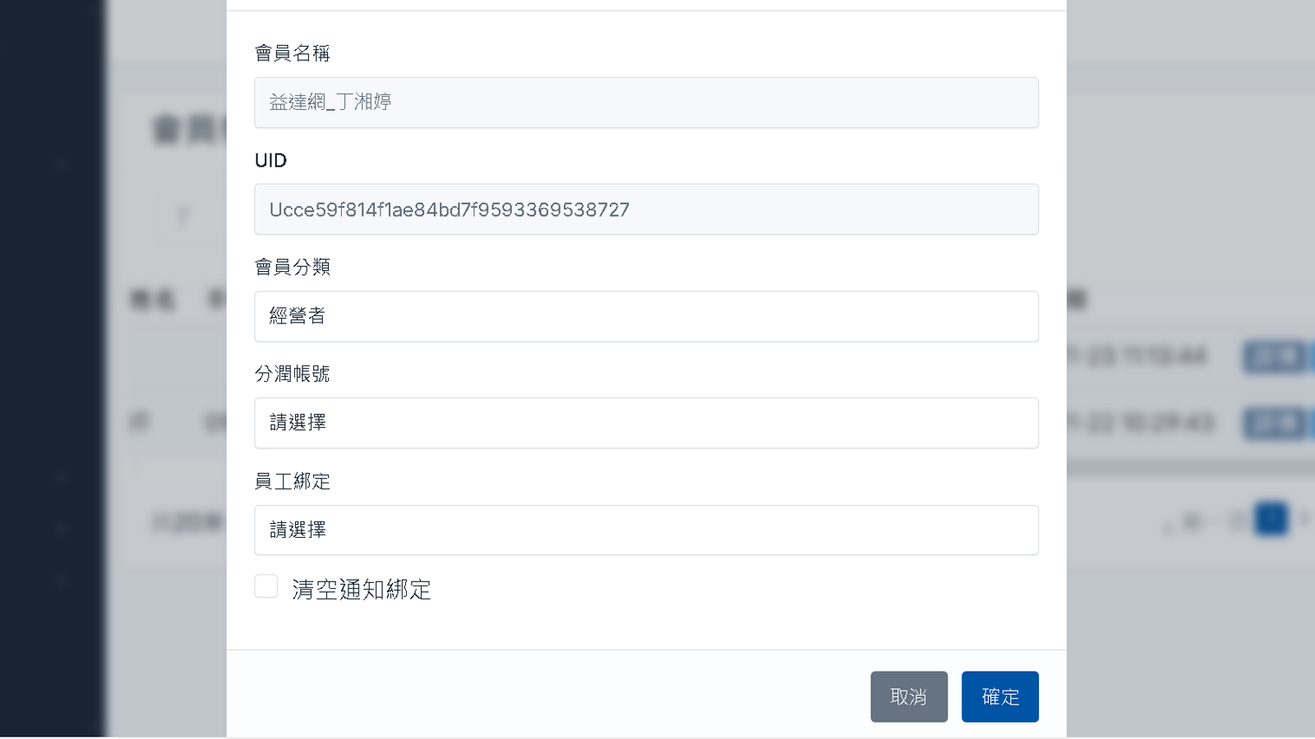Click the 清空通知綁定 label text
This screenshot has height=739, width=1315.
click(x=362, y=590)
